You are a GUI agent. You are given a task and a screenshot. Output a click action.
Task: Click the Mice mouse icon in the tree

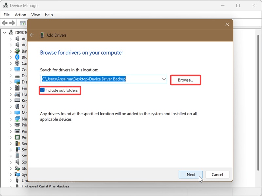pyautogui.click(x=17, y=106)
